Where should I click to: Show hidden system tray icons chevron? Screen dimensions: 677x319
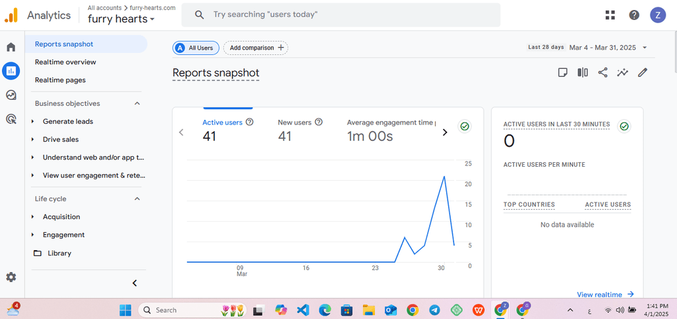pos(570,310)
